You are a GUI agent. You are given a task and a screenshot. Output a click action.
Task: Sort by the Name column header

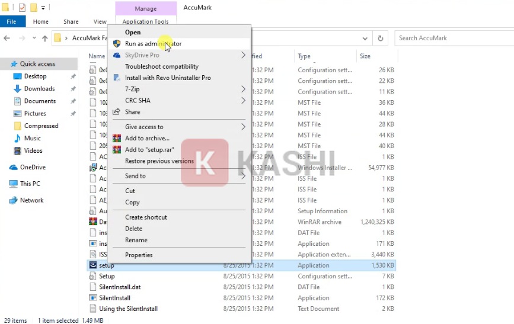[97, 56]
